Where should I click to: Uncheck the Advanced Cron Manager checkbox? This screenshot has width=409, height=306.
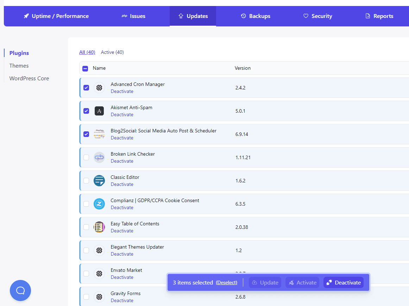tap(86, 88)
